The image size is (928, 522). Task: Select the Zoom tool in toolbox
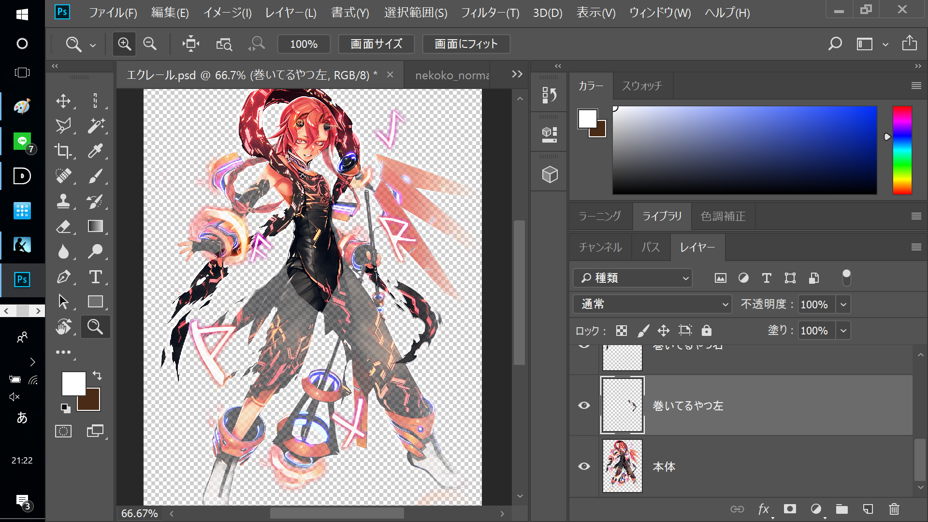pyautogui.click(x=95, y=327)
